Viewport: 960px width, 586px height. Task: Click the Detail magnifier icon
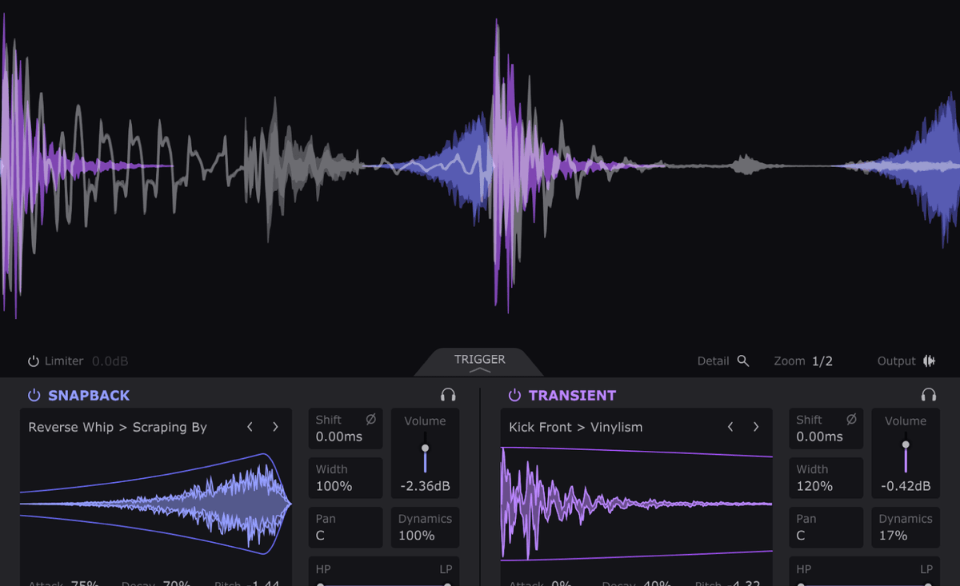click(743, 361)
